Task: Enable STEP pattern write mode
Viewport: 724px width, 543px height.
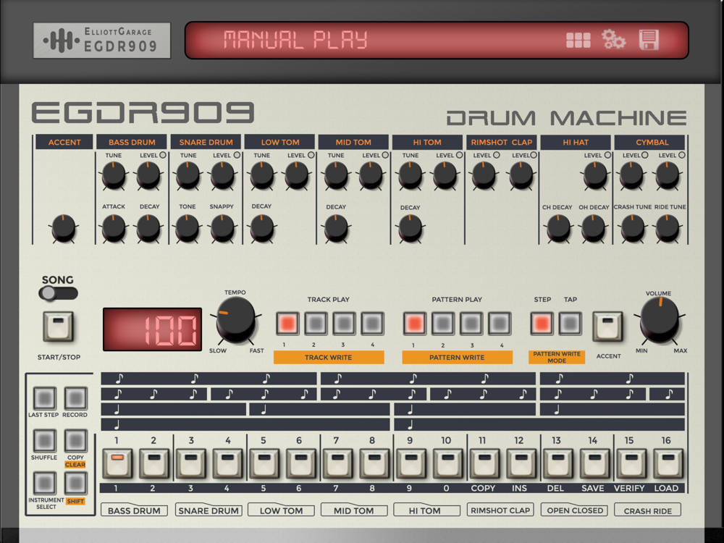Action: pos(542,323)
